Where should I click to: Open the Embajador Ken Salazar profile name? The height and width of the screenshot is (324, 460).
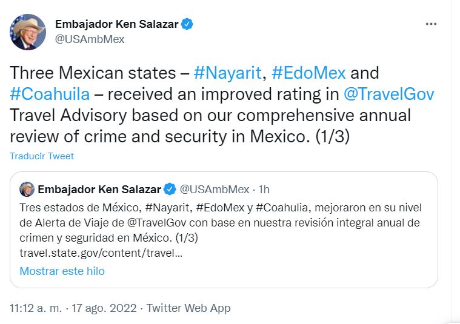118,24
